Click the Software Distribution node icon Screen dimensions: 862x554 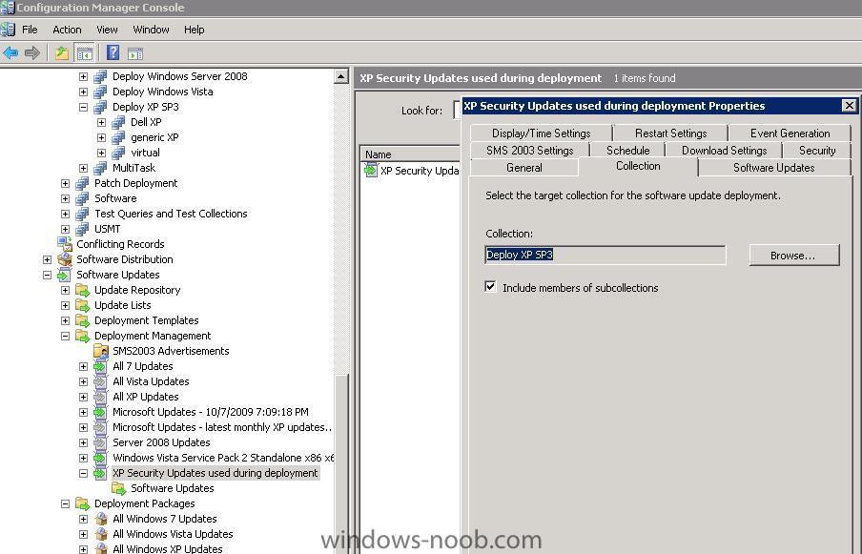[x=65, y=259]
